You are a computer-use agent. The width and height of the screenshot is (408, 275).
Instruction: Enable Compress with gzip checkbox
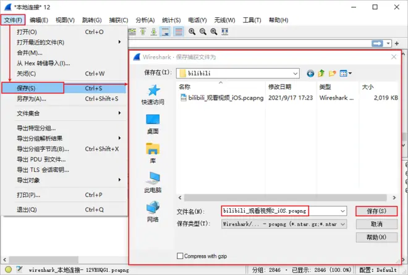coord(180,256)
